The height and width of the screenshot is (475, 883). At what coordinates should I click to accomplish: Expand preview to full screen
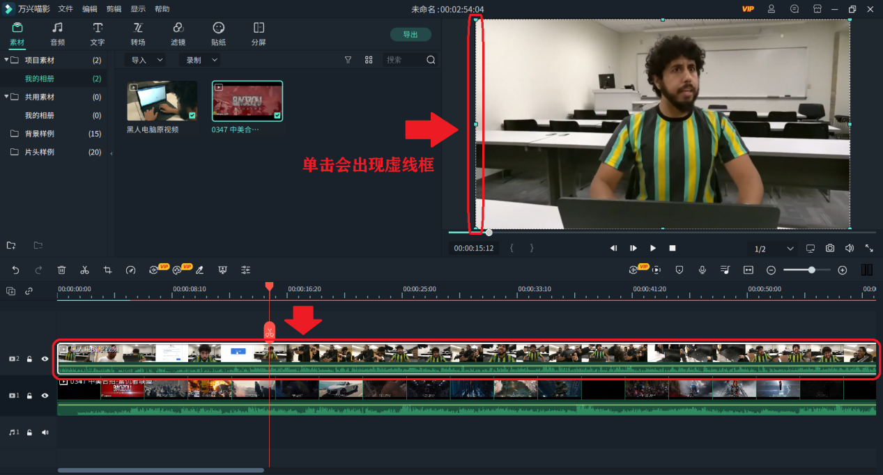(869, 248)
